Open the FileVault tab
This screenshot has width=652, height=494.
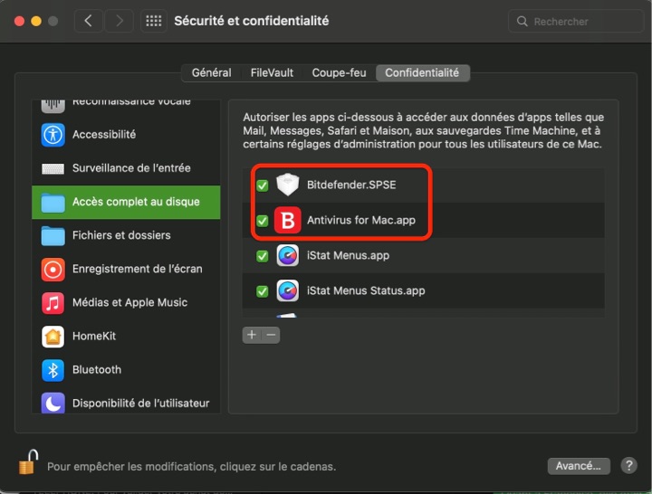pyautogui.click(x=272, y=73)
